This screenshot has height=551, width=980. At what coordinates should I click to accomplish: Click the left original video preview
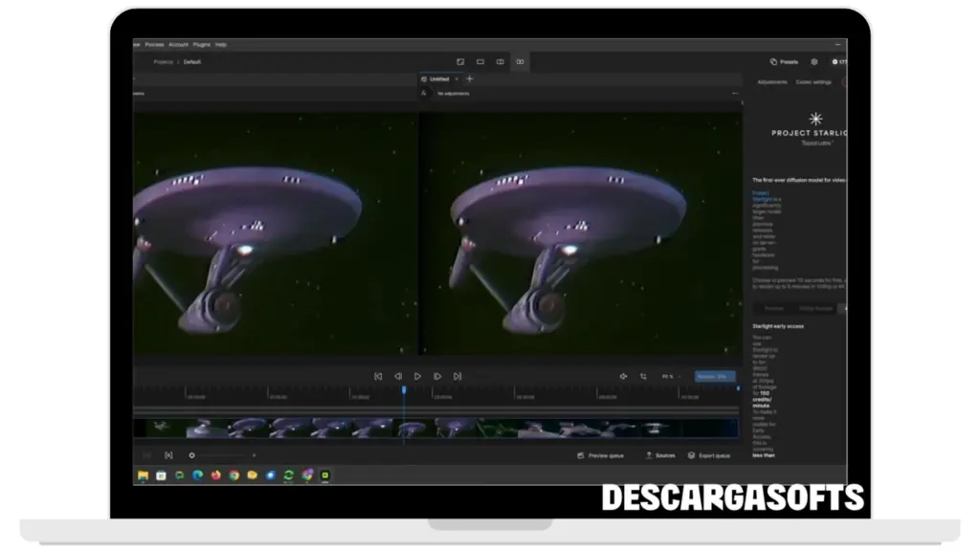click(275, 233)
